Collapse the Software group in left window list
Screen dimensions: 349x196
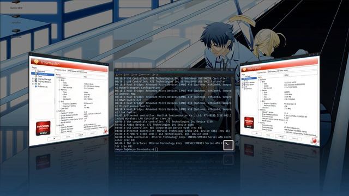(57, 111)
